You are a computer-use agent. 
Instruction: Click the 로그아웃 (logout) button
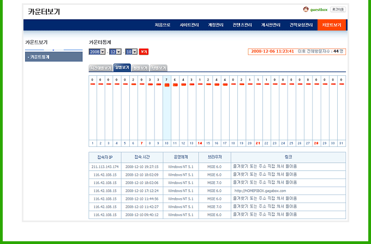(x=338, y=9)
